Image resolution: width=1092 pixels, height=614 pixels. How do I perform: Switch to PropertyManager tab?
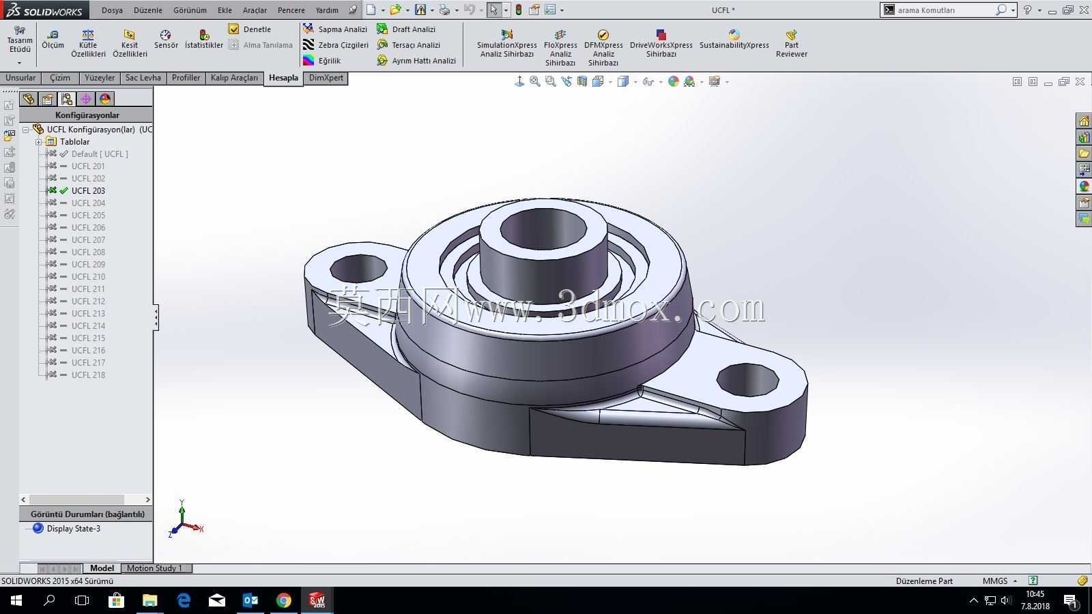(x=47, y=99)
